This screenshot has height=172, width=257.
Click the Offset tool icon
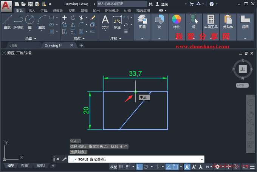point(93,31)
